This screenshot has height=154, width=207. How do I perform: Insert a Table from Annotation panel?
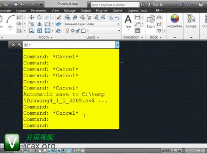point(137,31)
